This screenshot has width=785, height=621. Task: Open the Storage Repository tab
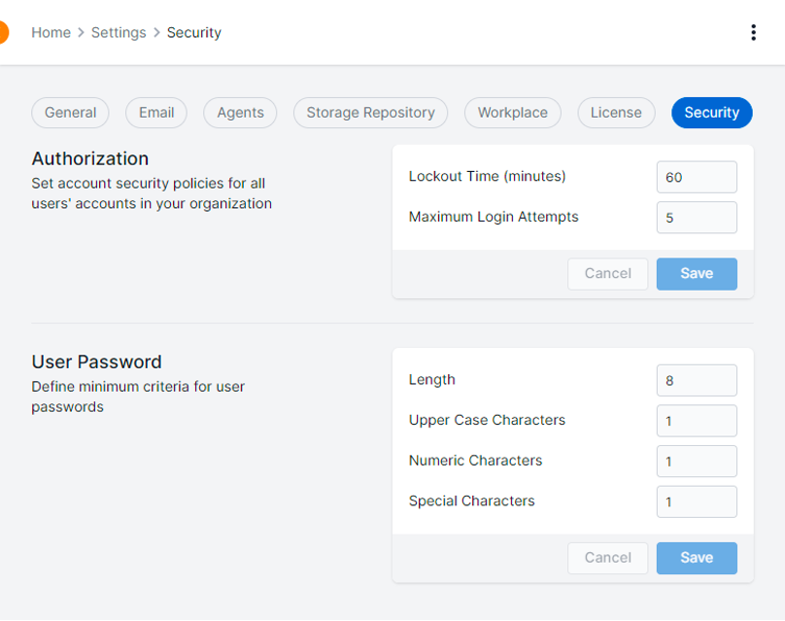click(370, 112)
